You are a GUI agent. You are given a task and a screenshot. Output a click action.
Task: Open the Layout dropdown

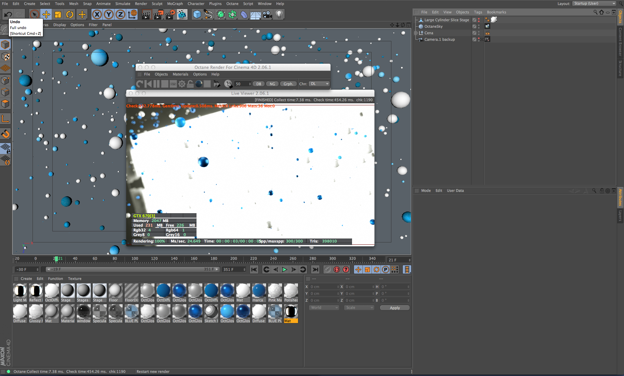594,4
